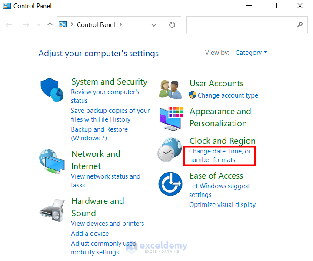Click the Ease of Access icon
Screen dimensions: 313x261
[x=170, y=183]
